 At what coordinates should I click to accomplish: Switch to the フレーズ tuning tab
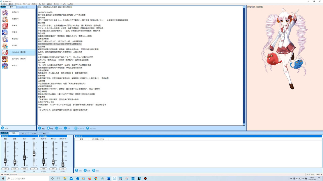click(x=34, y=133)
